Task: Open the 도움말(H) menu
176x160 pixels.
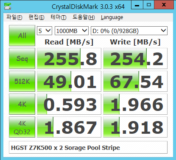Action: (84, 17)
